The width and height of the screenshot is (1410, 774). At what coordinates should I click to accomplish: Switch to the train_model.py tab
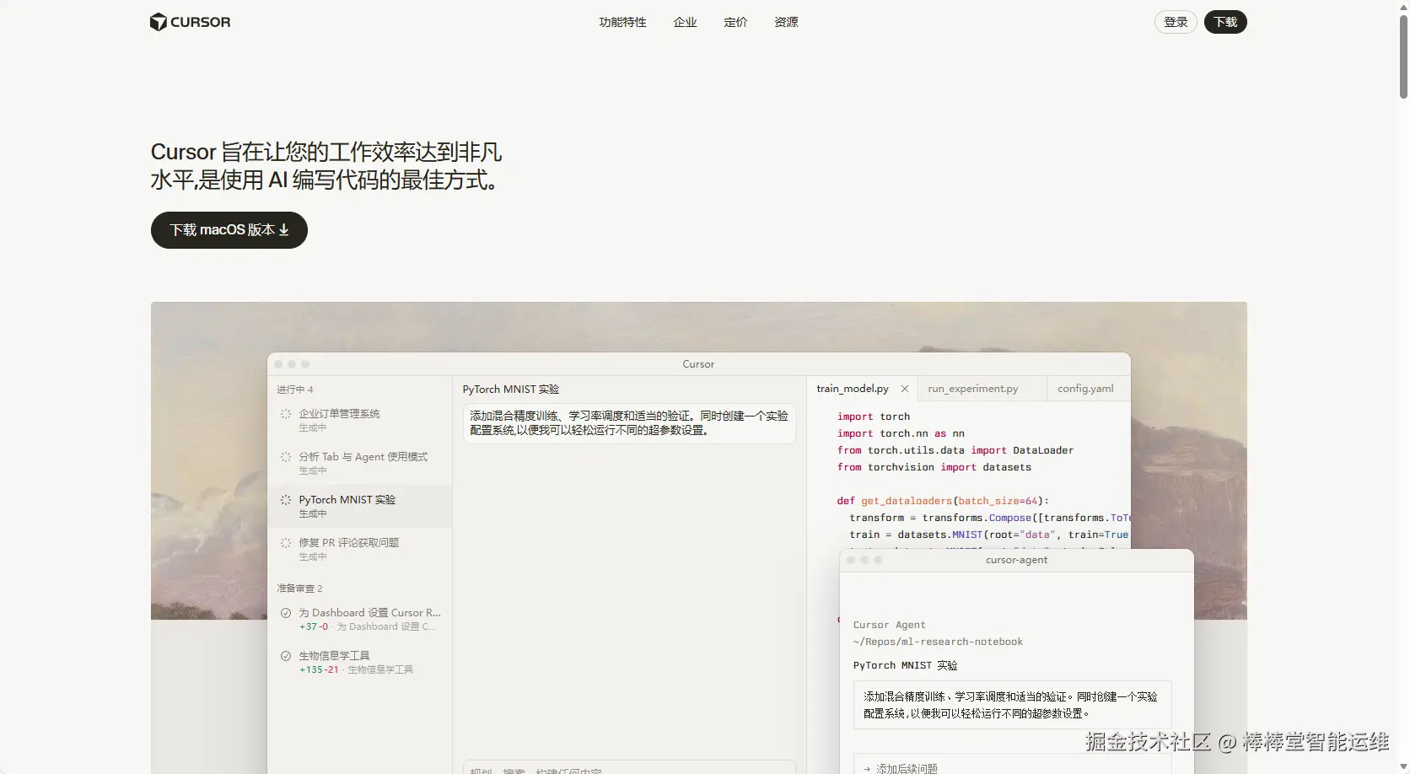point(853,389)
